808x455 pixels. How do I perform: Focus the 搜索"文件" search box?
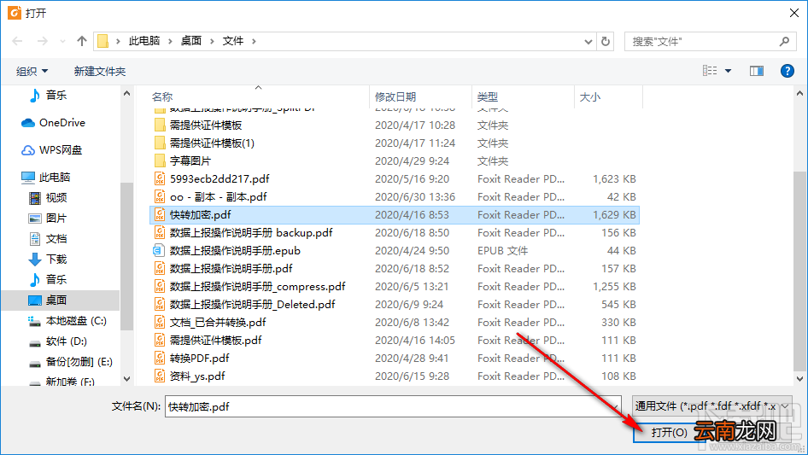click(710, 41)
